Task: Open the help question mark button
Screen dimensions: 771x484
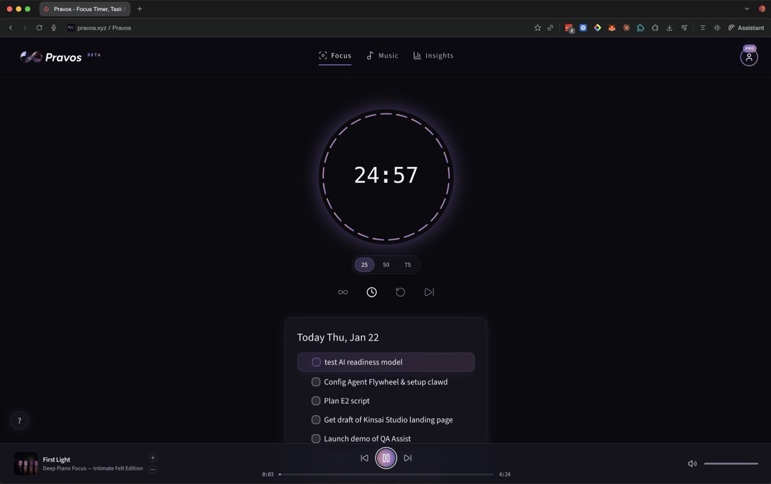Action: pyautogui.click(x=19, y=421)
